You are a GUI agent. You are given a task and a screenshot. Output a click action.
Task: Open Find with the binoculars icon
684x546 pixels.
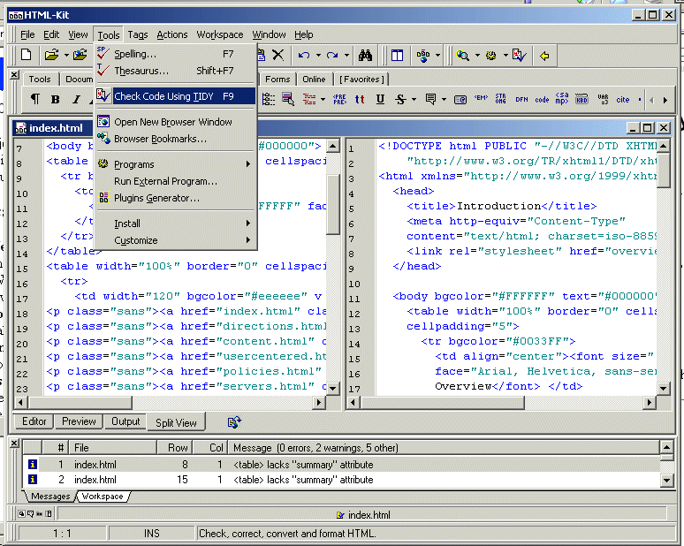(x=365, y=55)
